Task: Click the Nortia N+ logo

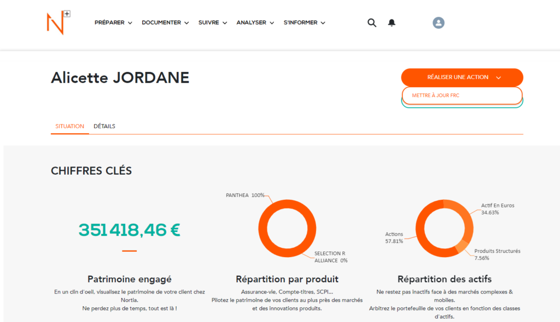Action: [57, 22]
